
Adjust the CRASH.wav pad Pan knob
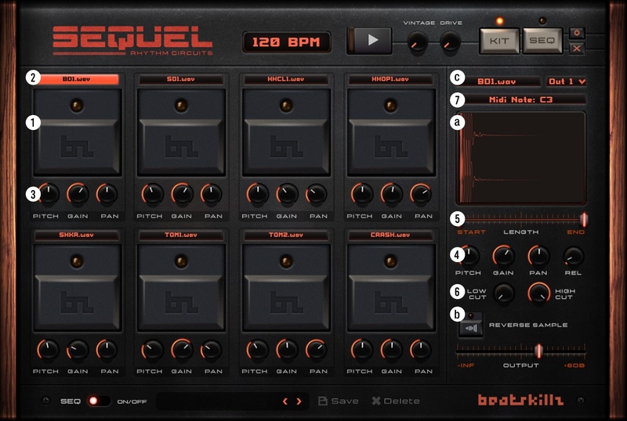[x=421, y=350]
